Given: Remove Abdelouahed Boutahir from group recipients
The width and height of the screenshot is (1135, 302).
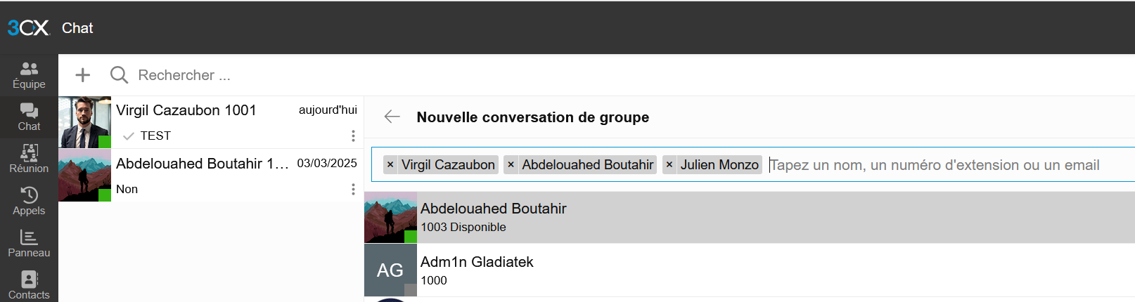Looking at the screenshot, I should [511, 165].
